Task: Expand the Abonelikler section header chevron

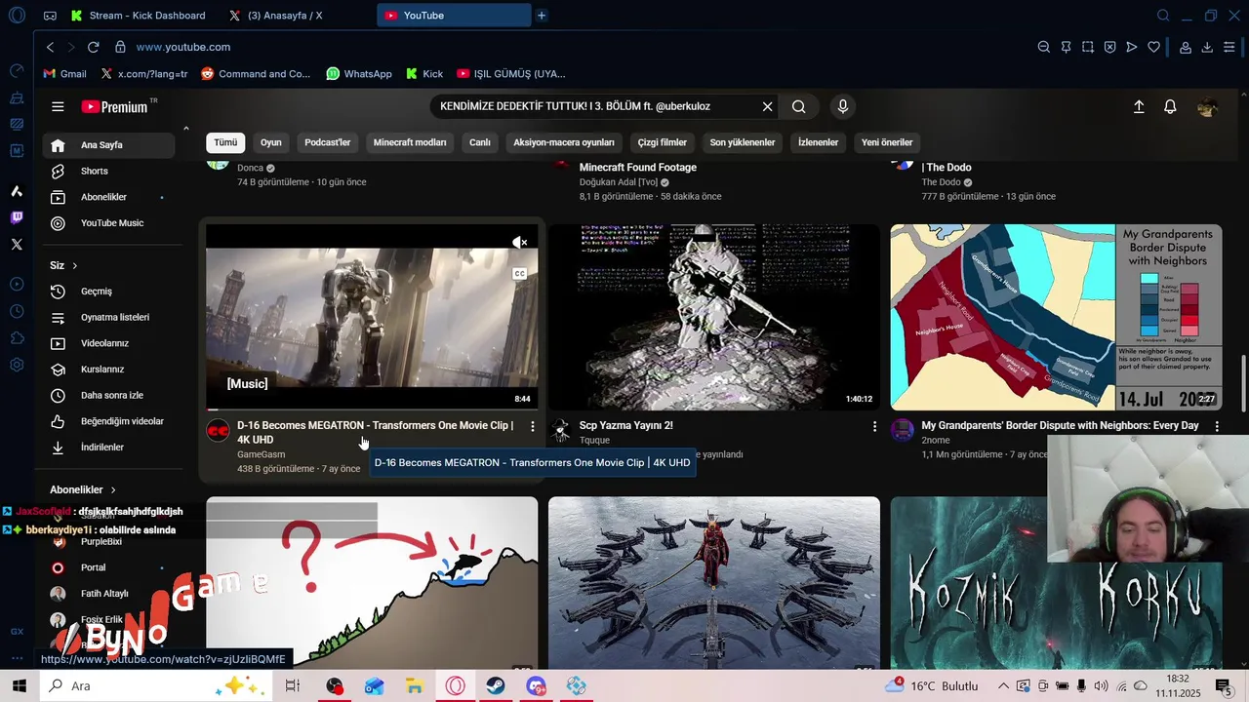Action: 113,489
